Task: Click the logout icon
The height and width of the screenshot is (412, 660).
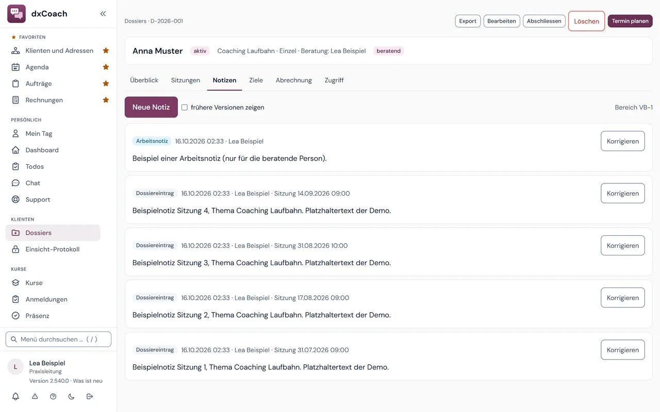Action: click(90, 397)
